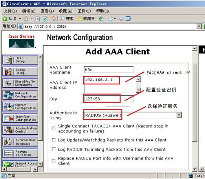Open the Authenticate Using dropdown
The width and height of the screenshot is (205, 179).
point(179,115)
